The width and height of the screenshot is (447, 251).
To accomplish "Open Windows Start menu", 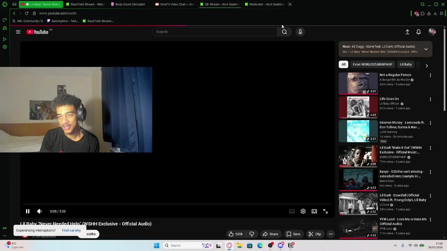I will [156, 246].
